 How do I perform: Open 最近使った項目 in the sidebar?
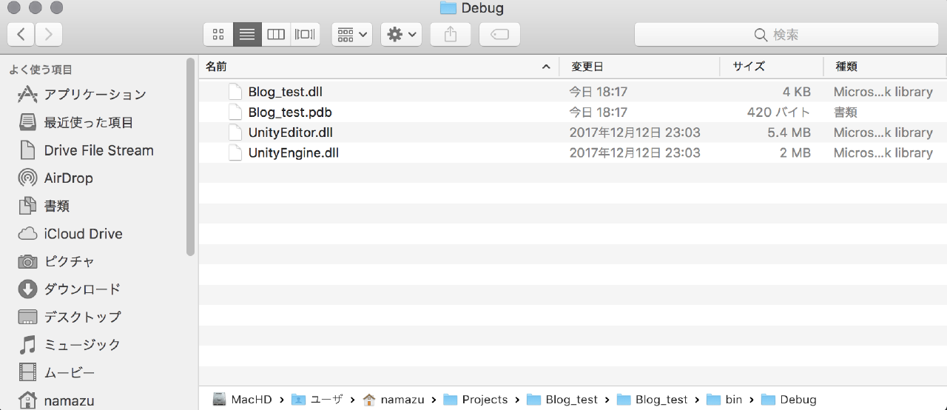pyautogui.click(x=75, y=123)
